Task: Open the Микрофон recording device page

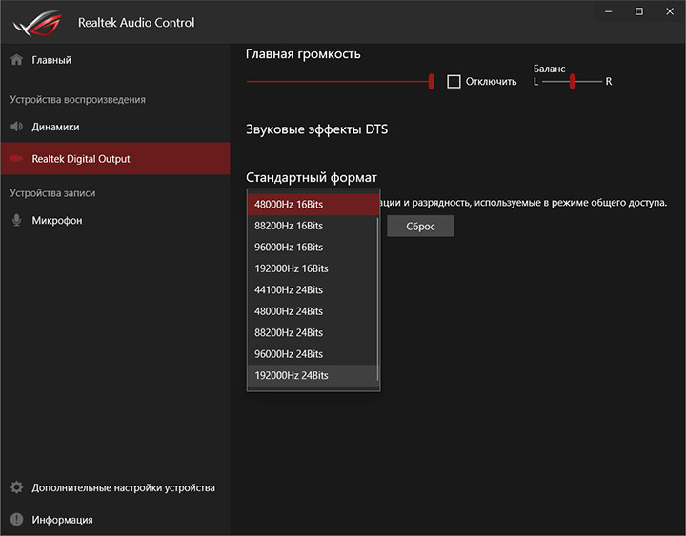Action: point(57,221)
